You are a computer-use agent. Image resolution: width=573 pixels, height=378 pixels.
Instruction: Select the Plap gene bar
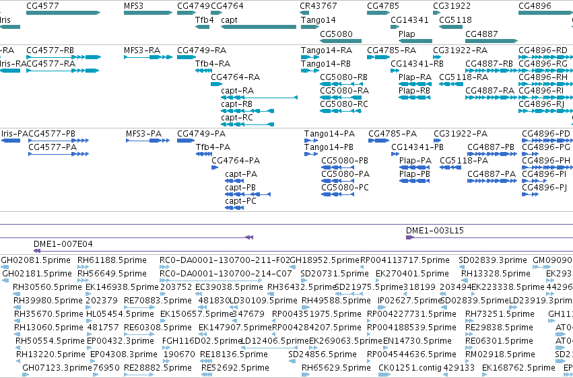click(x=415, y=41)
